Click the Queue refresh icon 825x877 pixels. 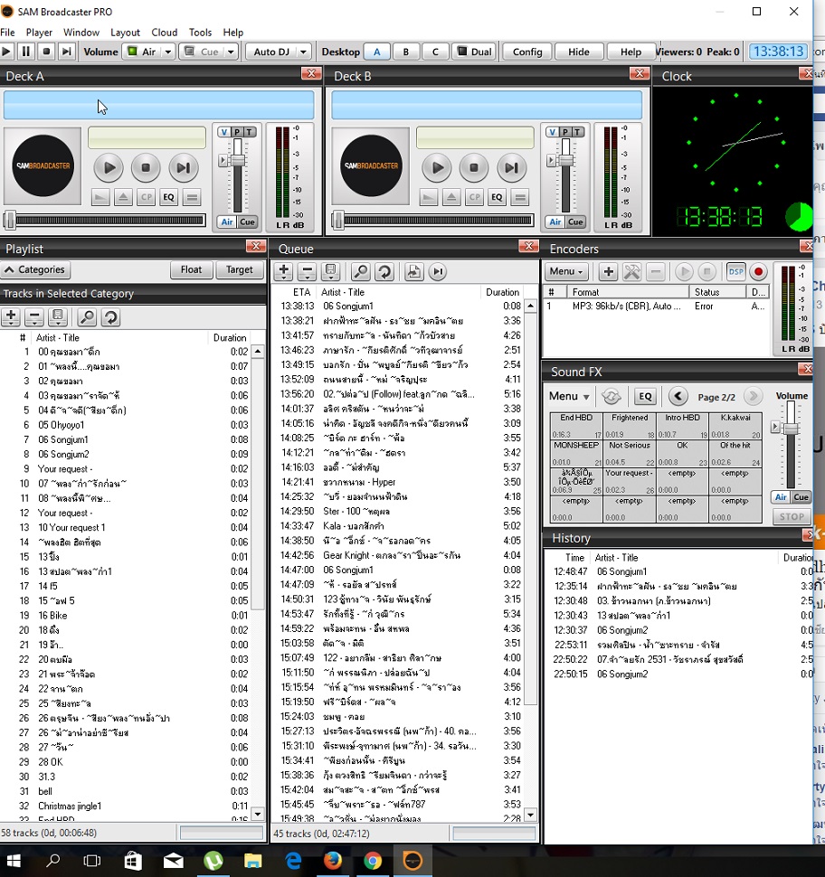(x=384, y=272)
